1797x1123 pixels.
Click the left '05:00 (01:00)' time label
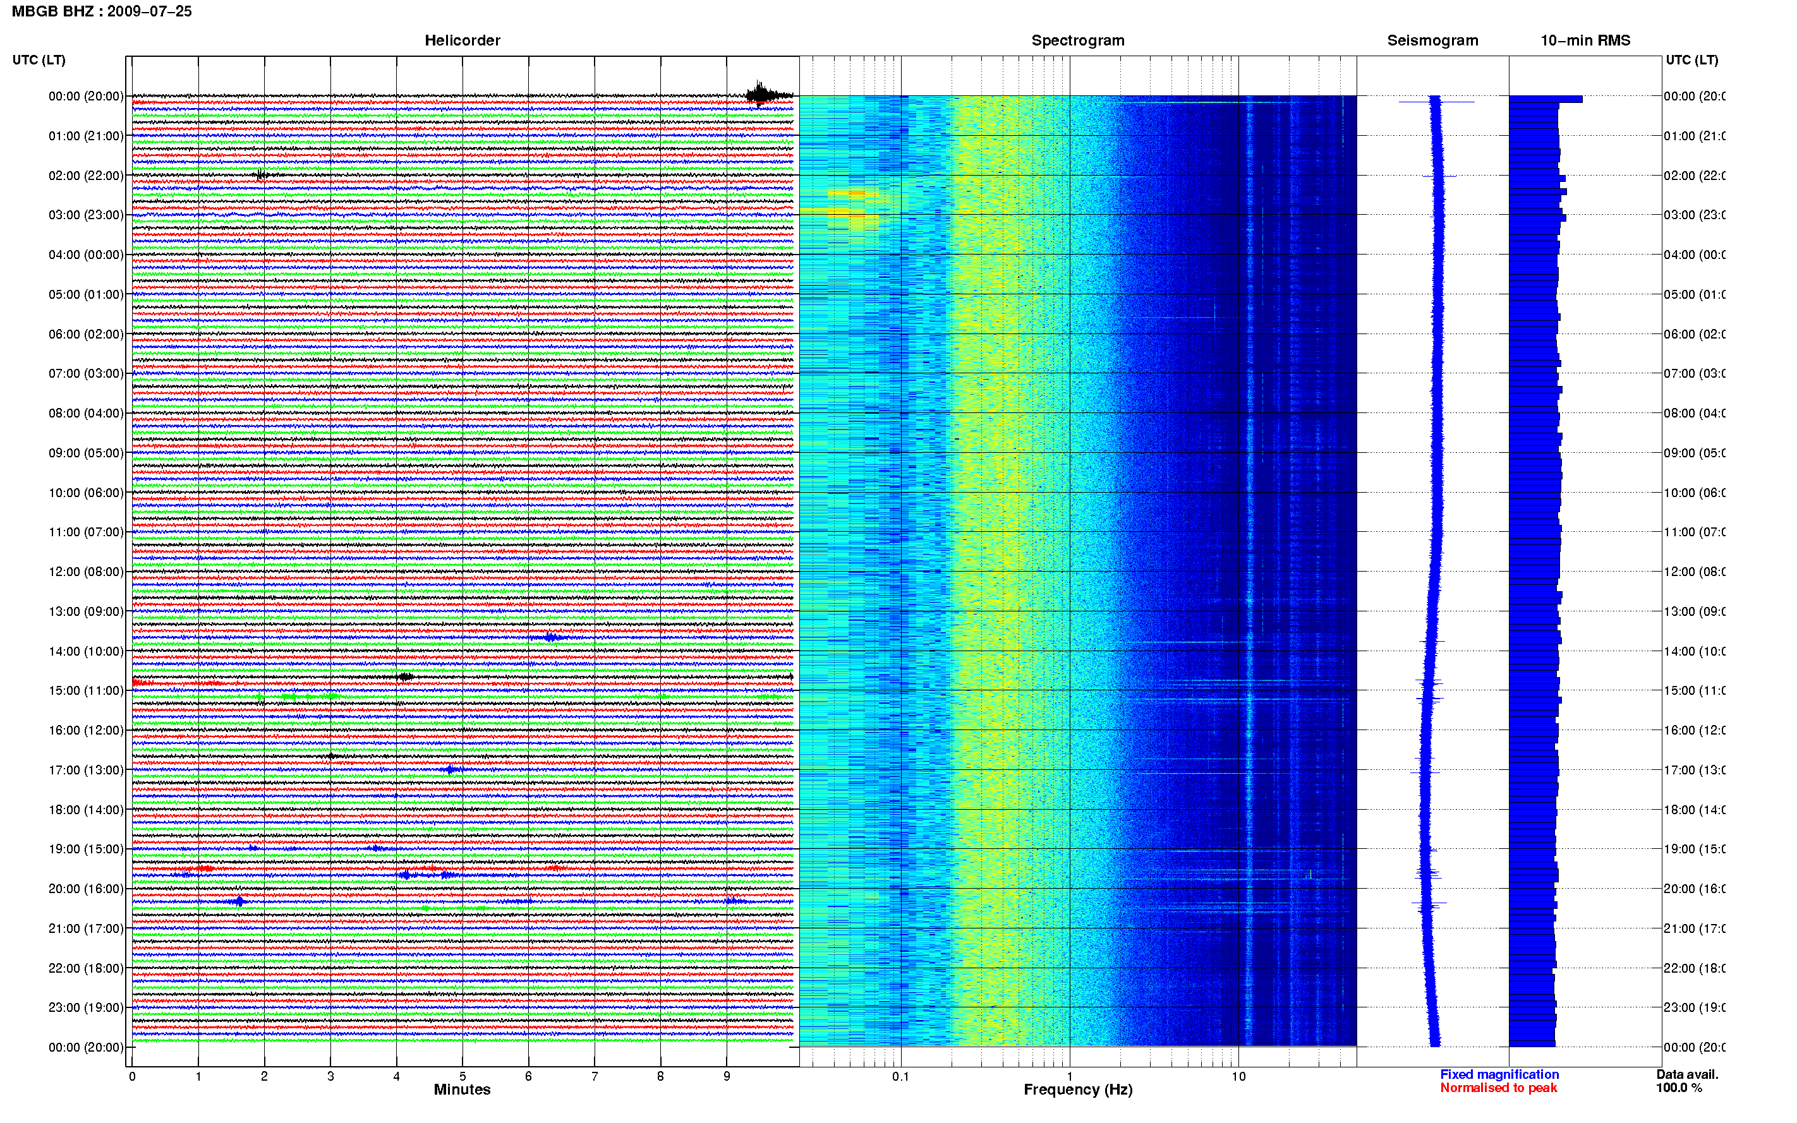pyautogui.click(x=86, y=294)
